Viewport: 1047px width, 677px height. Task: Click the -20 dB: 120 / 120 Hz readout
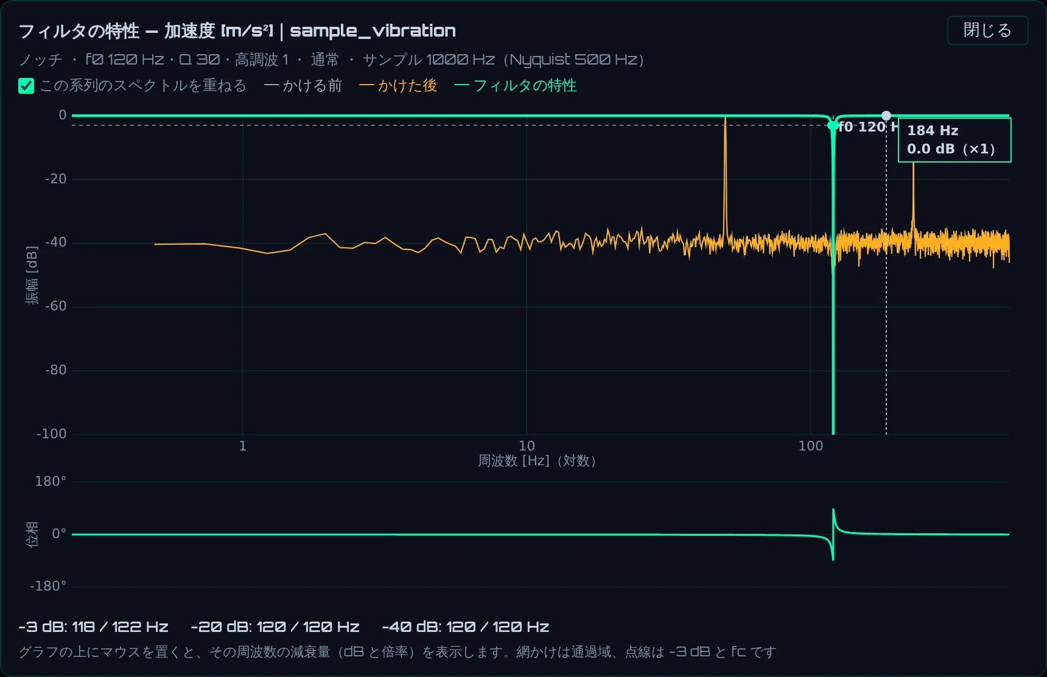tap(275, 627)
